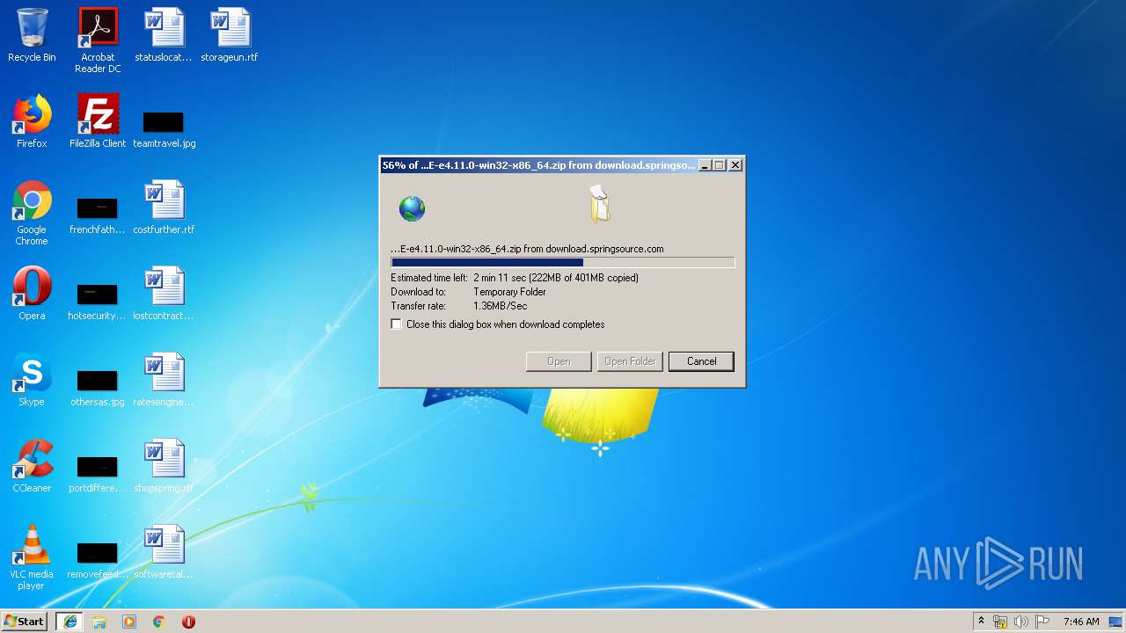Image resolution: width=1126 pixels, height=633 pixels.
Task: Click the '1.36MB/Sec' transfer rate value
Action: (x=500, y=306)
